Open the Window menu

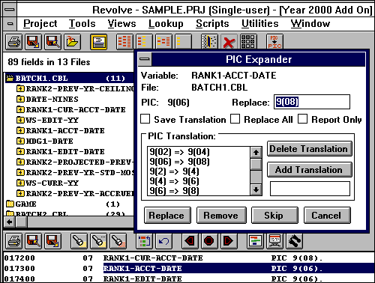coord(310,24)
